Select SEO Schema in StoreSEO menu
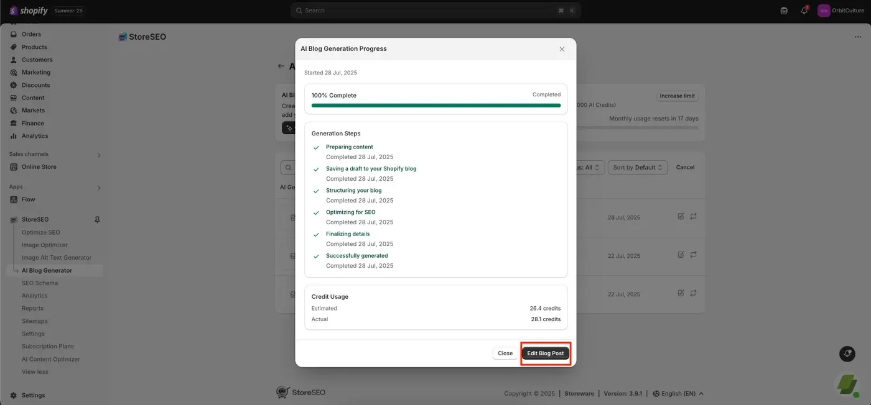This screenshot has width=871, height=405. pyautogui.click(x=40, y=283)
